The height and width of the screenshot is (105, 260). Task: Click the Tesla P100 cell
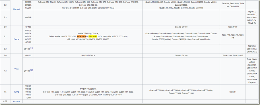click(x=233, y=27)
